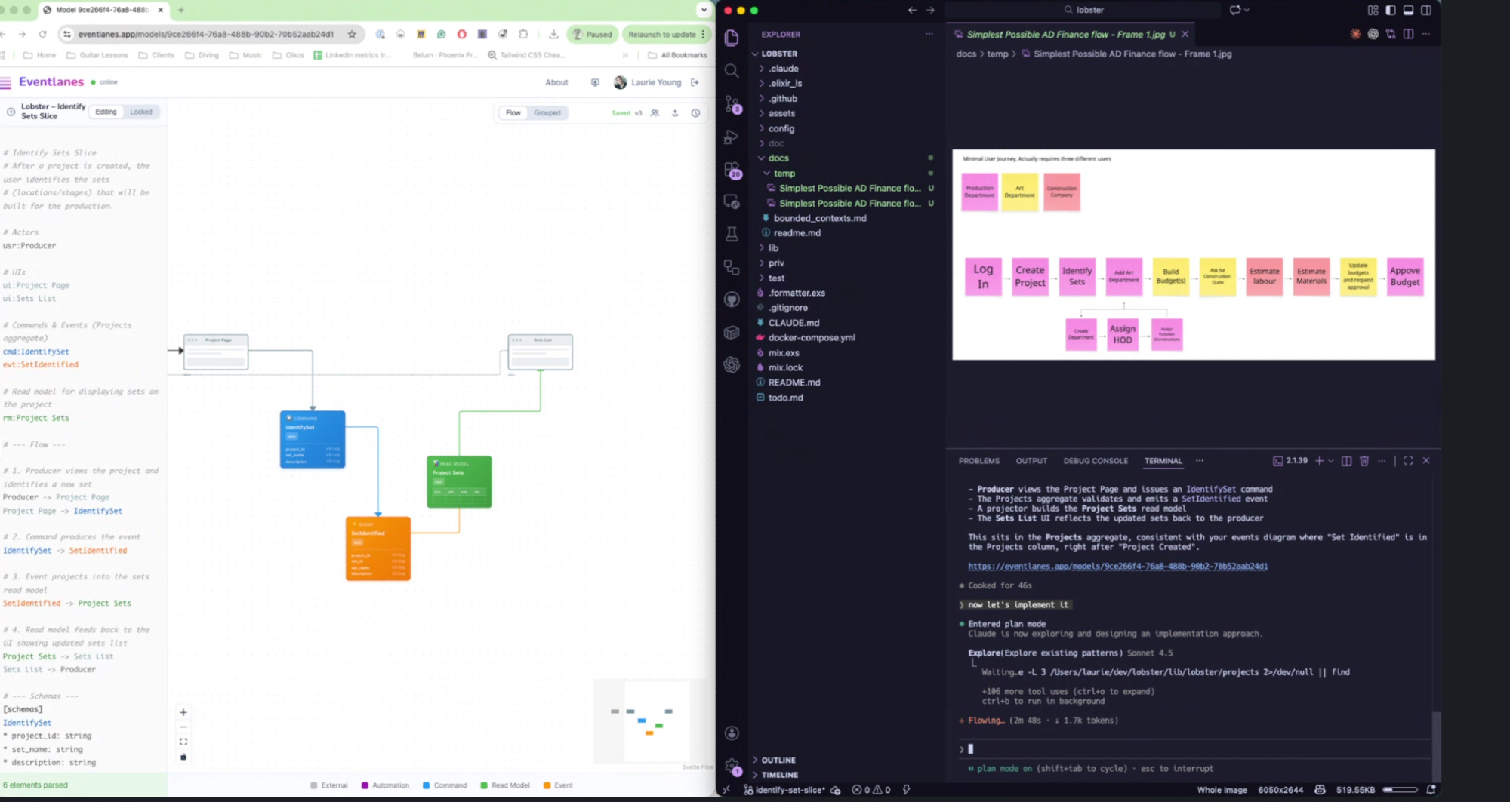Expand the OUTLINE section
Image resolution: width=1510 pixels, height=802 pixels.
(778, 761)
